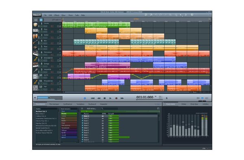The height and width of the screenshot is (160, 244).
Task: Click the red Record button
Action: (x=116, y=98)
